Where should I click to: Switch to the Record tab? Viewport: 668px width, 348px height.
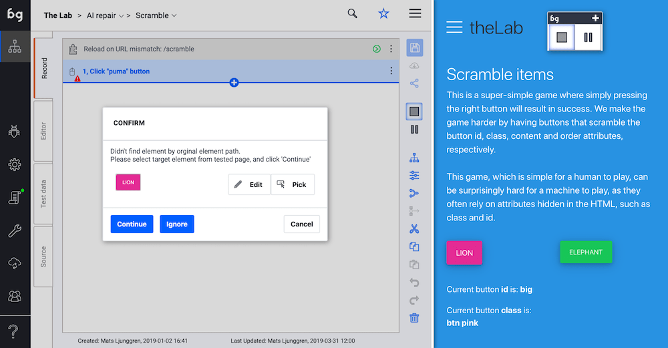click(44, 68)
